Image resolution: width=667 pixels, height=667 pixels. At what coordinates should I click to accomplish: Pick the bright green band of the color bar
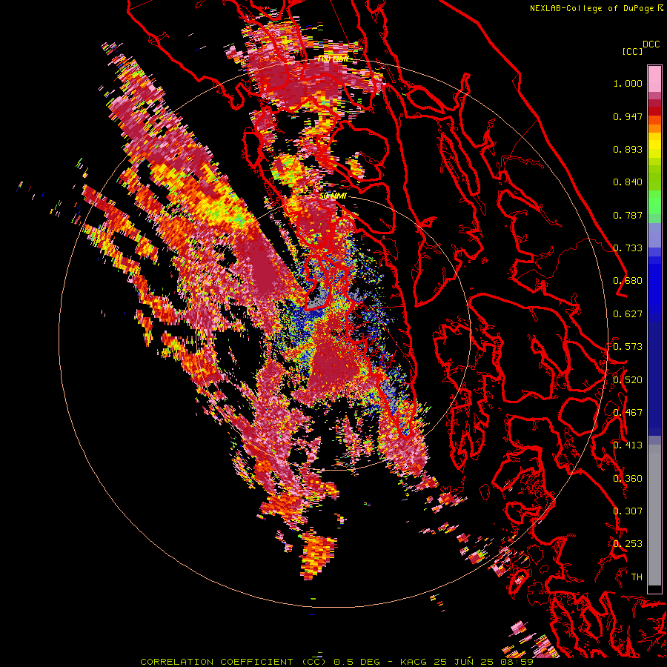coord(654,202)
